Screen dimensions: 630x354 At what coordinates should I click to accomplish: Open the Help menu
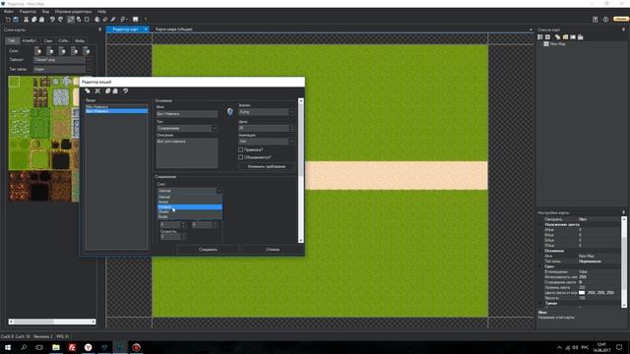tap(101, 12)
